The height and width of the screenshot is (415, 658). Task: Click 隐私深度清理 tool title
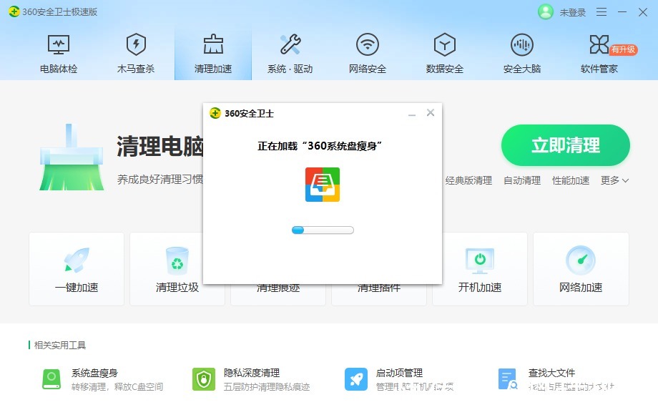point(251,373)
